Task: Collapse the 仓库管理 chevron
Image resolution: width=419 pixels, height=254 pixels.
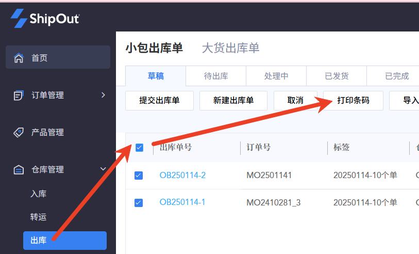Action: [103, 169]
